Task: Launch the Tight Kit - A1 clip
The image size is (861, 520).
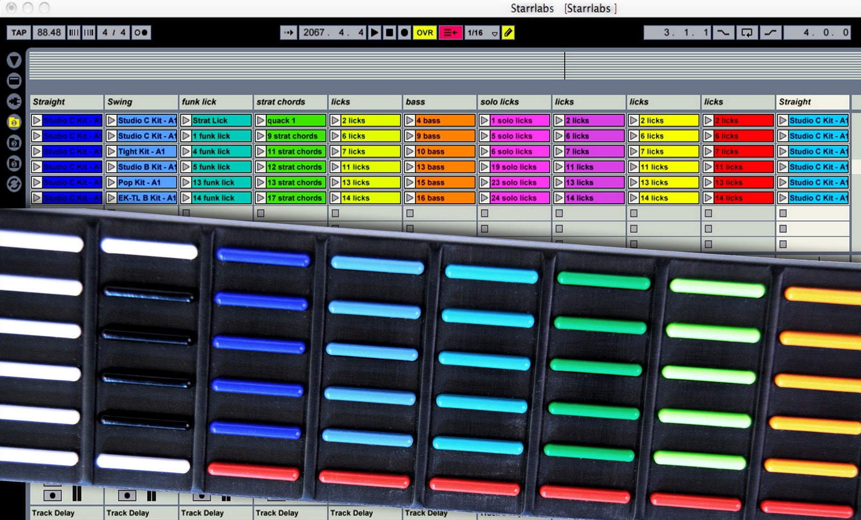Action: tap(111, 151)
